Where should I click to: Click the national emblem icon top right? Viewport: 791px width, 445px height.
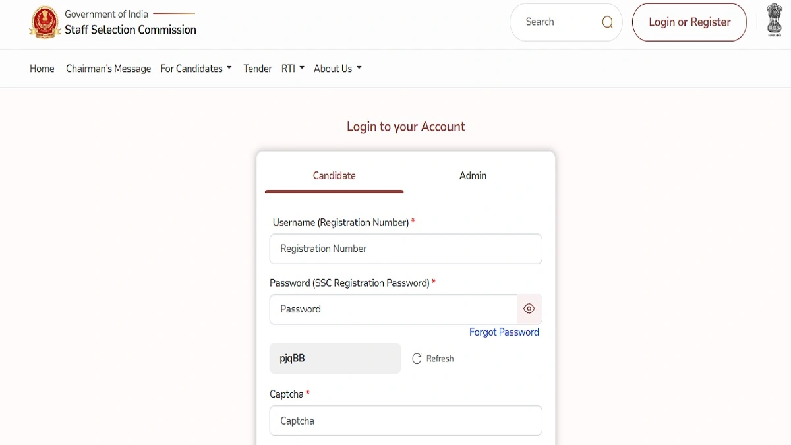774,21
